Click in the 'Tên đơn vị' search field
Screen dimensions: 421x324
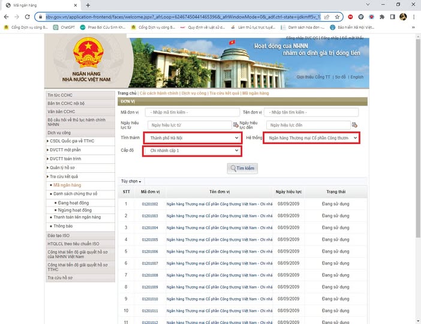[x=311, y=112]
